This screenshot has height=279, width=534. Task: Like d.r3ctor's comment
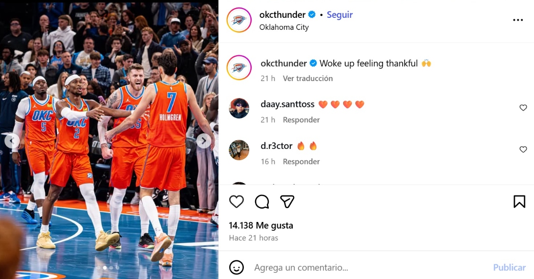[x=523, y=150]
